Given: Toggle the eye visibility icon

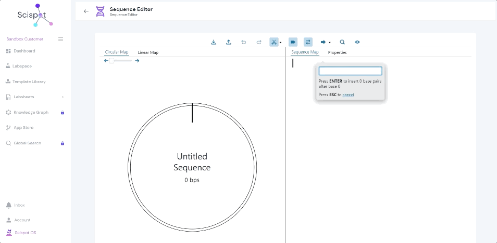Looking at the screenshot, I should [x=357, y=42].
